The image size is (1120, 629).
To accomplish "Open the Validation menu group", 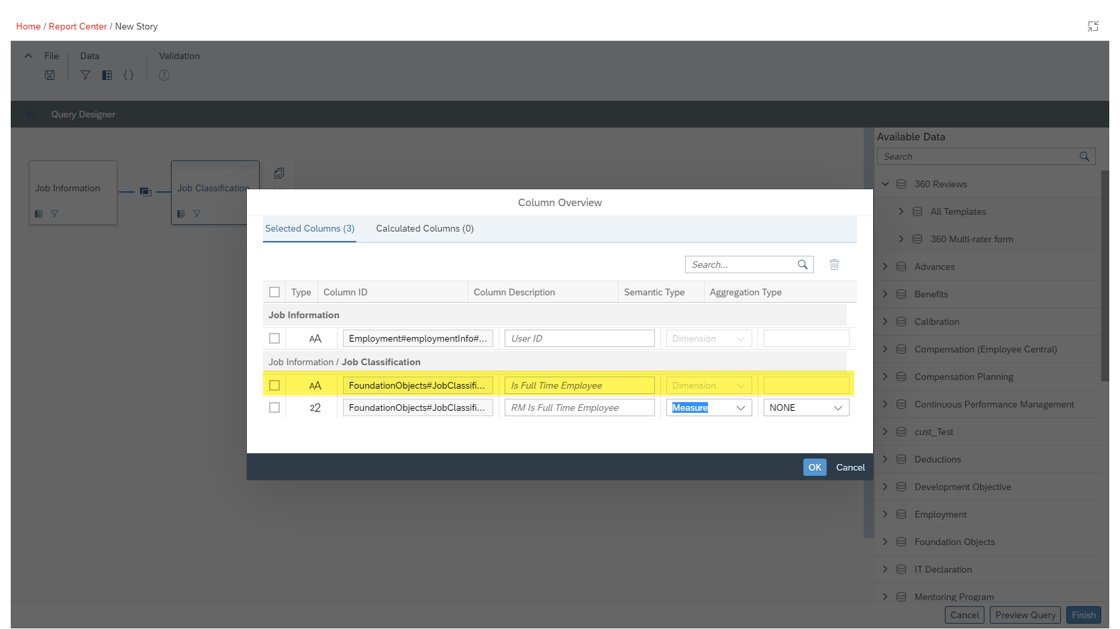I will (x=179, y=56).
